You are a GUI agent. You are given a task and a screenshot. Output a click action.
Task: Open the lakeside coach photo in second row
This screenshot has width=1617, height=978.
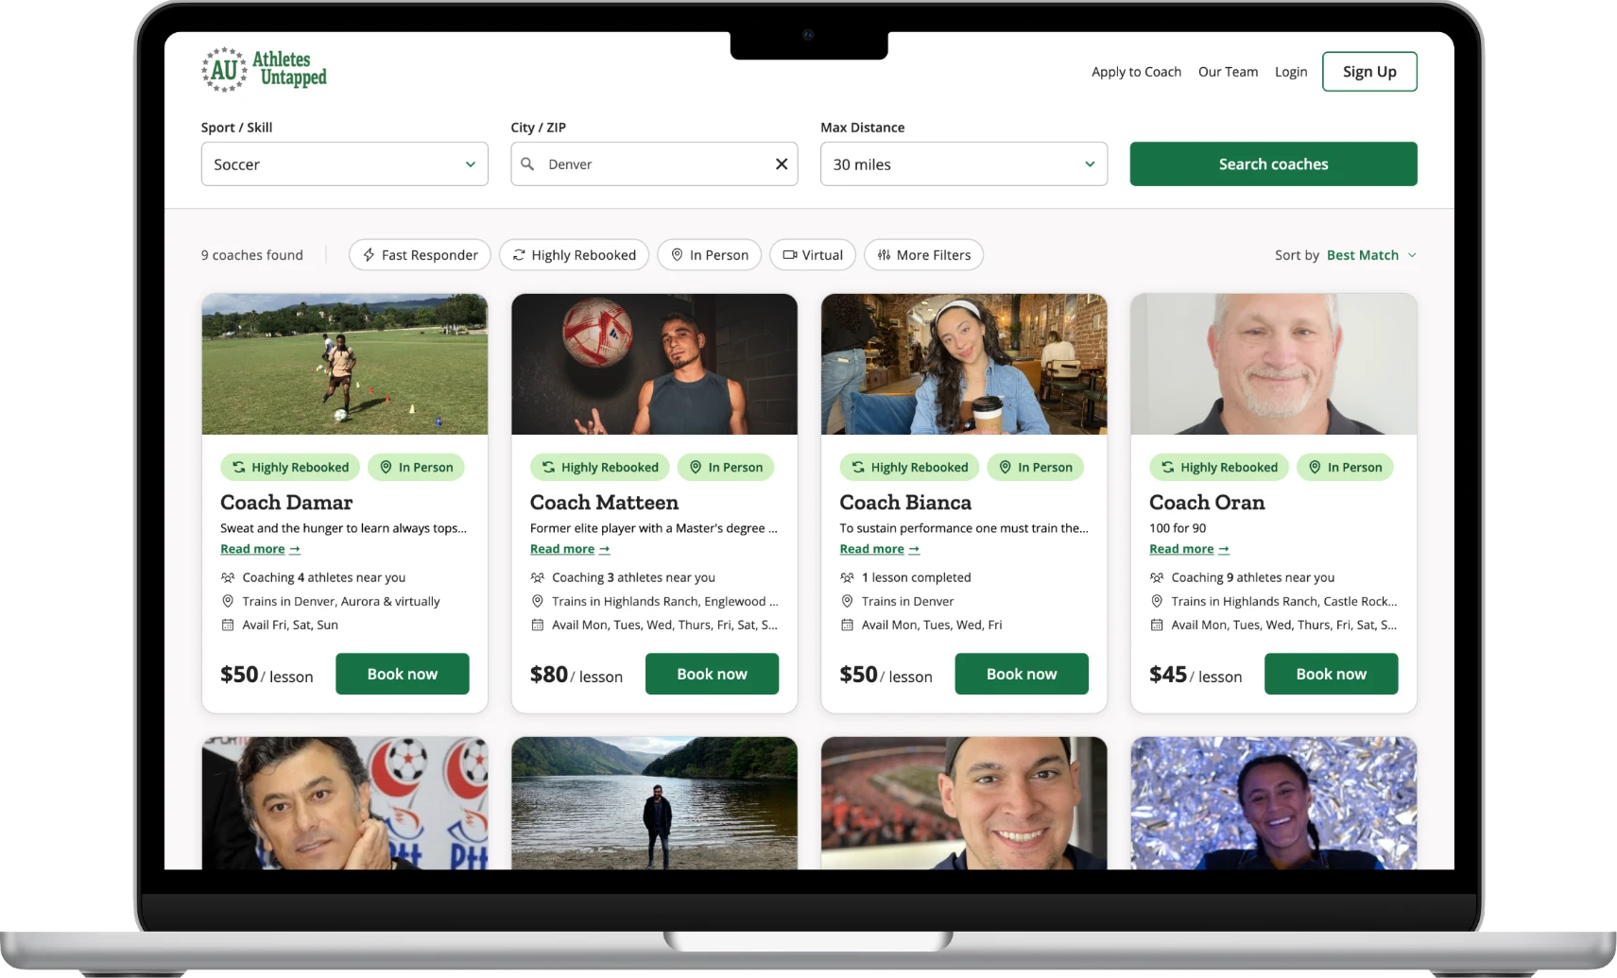point(654,803)
